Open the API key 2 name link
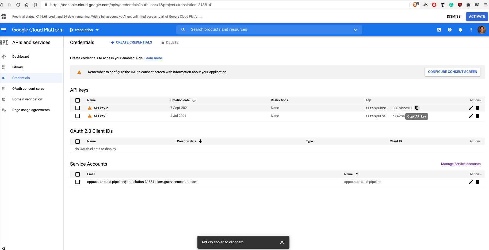Viewport: 489px width, 250px height. click(101, 108)
